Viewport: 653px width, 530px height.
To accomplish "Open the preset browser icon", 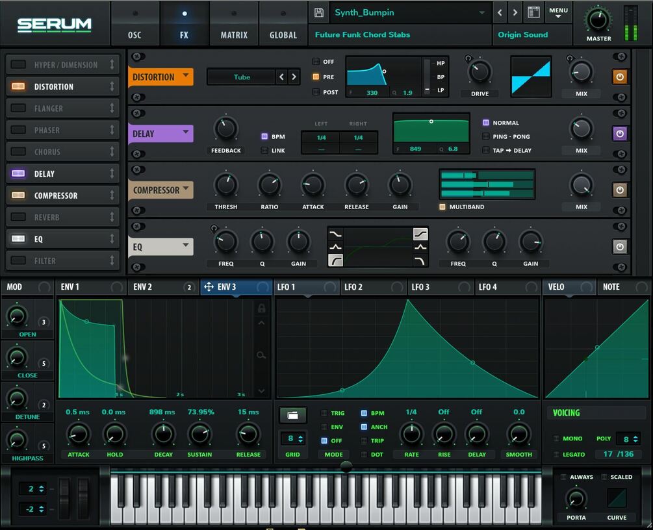I will [x=533, y=12].
